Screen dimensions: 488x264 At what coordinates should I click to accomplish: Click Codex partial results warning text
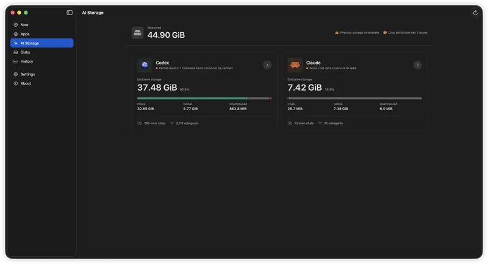pyautogui.click(x=196, y=68)
